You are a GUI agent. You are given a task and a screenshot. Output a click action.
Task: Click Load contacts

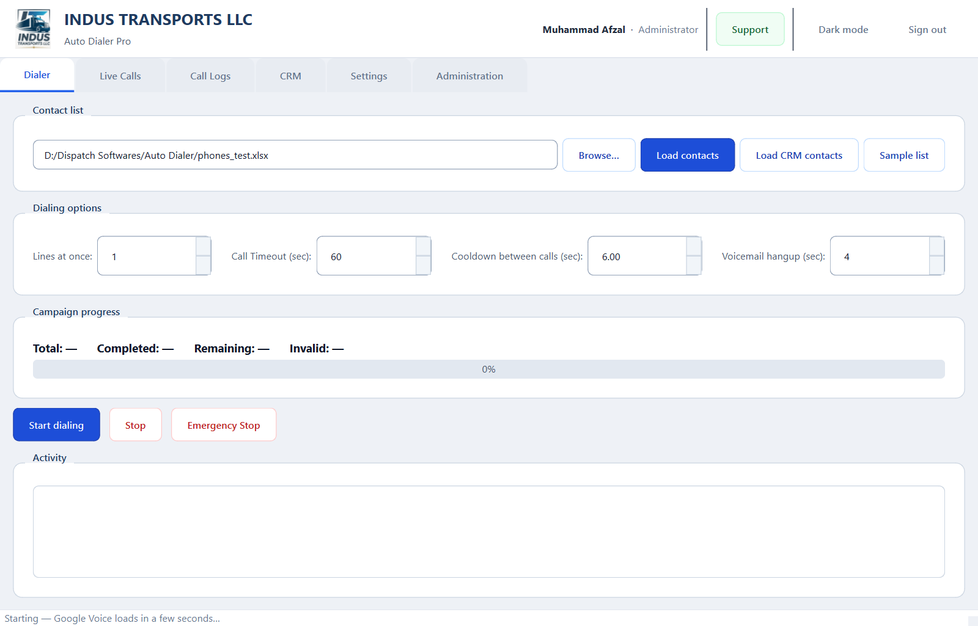(x=687, y=155)
